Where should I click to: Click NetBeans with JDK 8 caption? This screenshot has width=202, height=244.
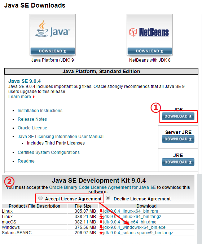150,60
